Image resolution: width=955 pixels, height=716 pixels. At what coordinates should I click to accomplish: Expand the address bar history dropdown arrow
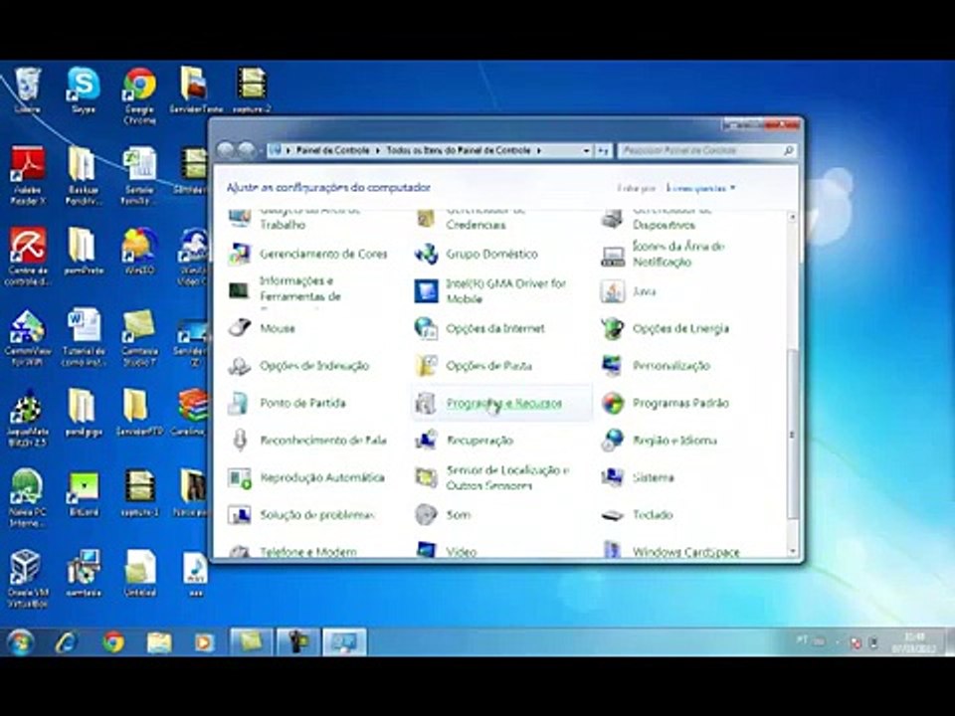click(x=586, y=150)
